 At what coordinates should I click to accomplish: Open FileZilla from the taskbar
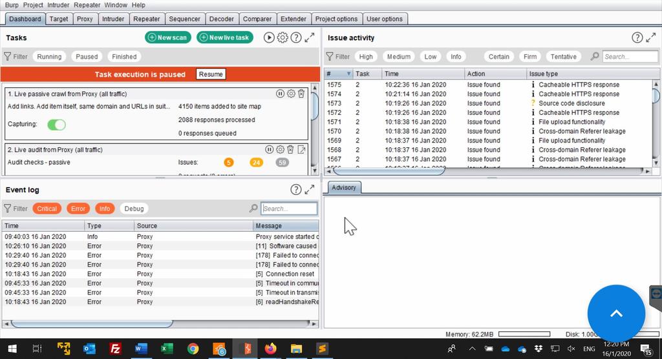tap(115, 349)
